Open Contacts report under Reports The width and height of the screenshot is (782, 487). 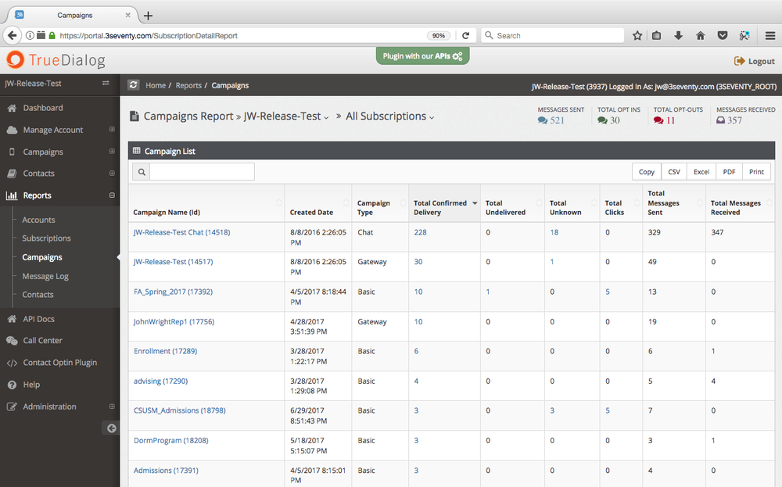[38, 295]
